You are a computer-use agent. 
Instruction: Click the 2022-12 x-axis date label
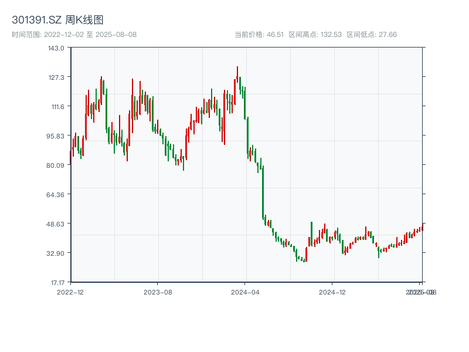pyautogui.click(x=70, y=292)
